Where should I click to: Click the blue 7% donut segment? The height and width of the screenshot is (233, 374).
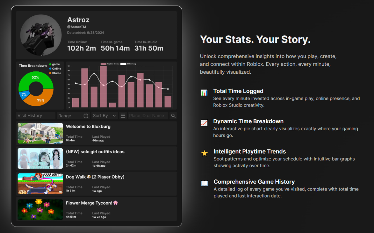[24, 95]
